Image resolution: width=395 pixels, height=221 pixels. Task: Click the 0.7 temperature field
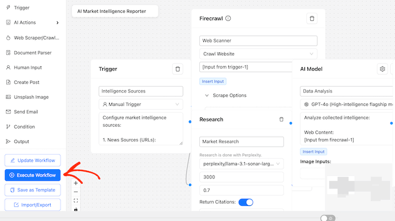point(242,190)
